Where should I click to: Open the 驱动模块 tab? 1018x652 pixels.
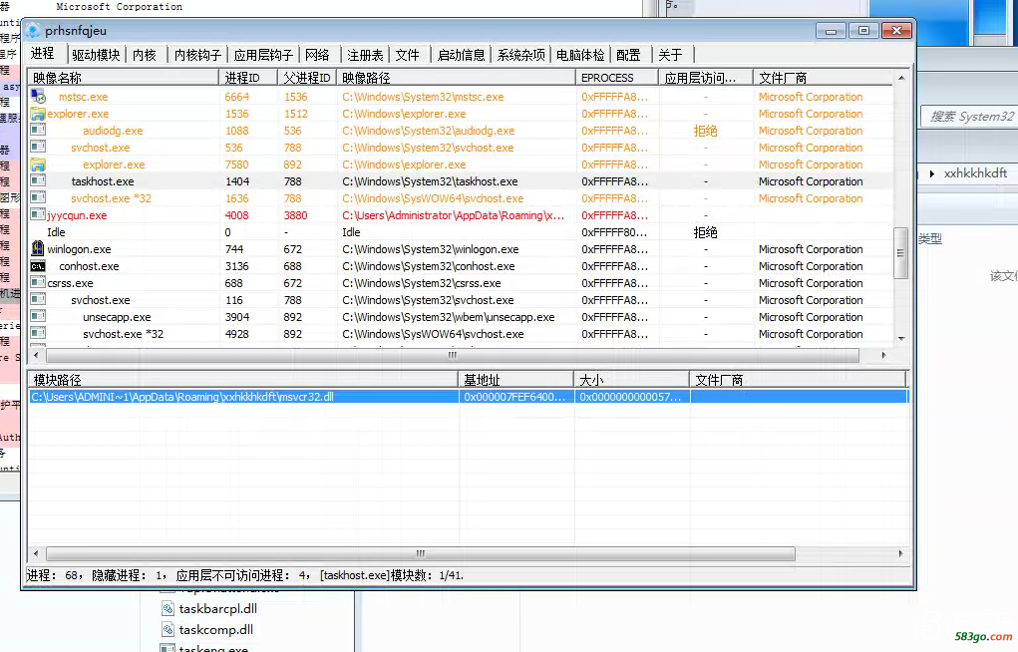96,55
